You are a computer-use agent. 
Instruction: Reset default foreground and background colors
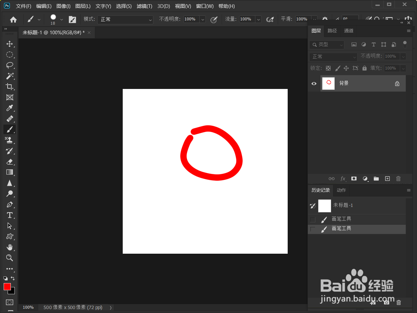(x=6, y=278)
